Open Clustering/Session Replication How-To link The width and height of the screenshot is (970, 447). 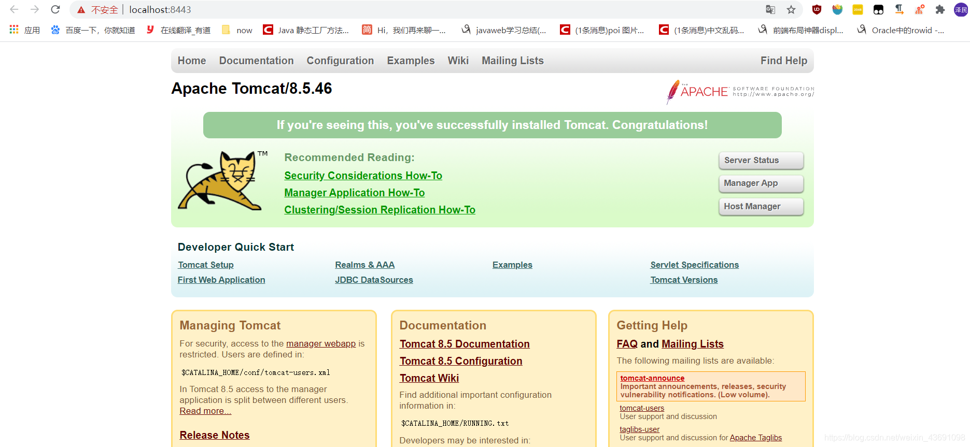(379, 210)
